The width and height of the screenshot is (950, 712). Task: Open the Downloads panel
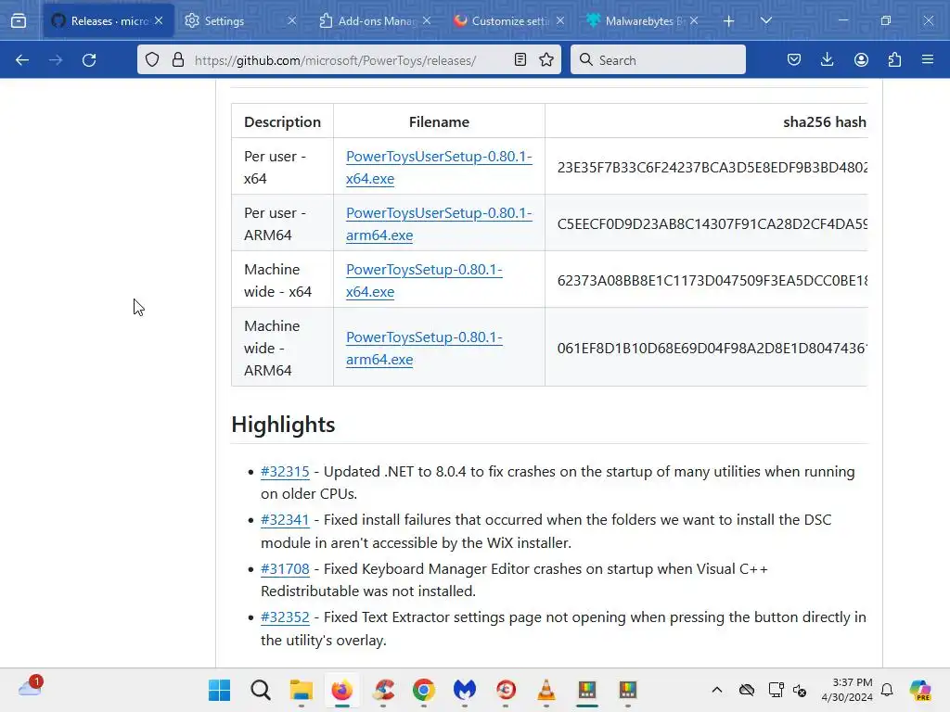[x=827, y=59]
